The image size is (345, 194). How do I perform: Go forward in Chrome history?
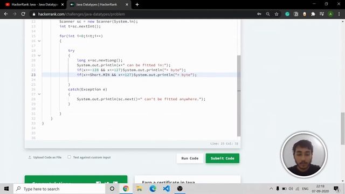point(15,14)
